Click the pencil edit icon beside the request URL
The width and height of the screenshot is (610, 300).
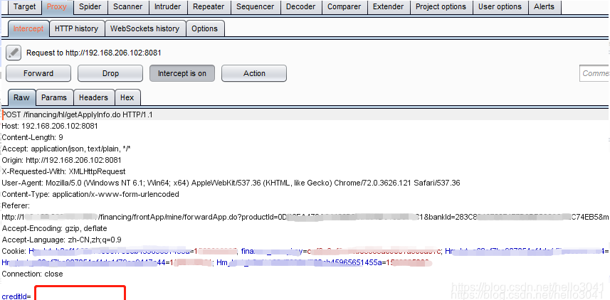point(14,53)
